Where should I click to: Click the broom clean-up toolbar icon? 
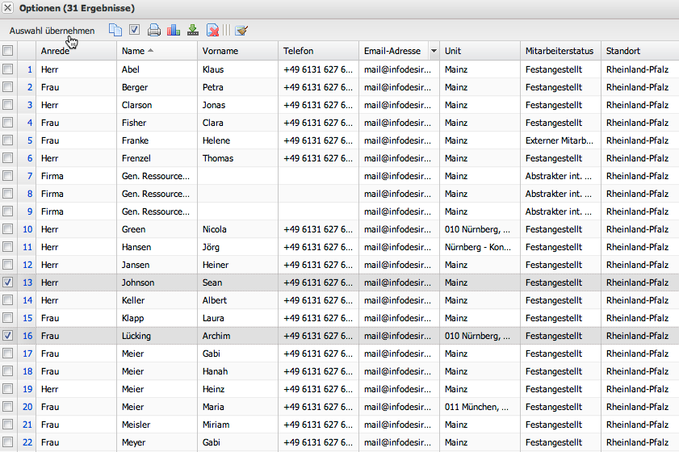pos(241,31)
